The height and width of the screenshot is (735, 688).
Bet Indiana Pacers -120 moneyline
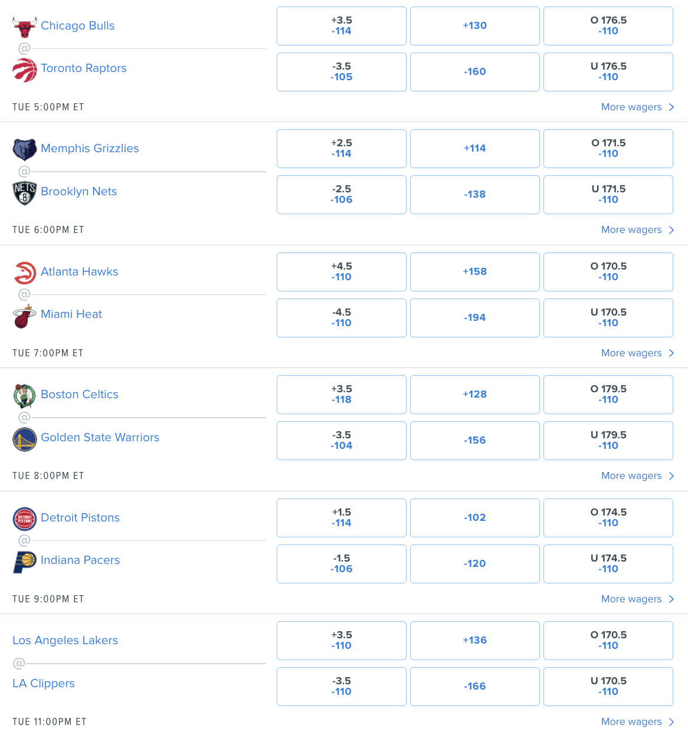(x=475, y=564)
